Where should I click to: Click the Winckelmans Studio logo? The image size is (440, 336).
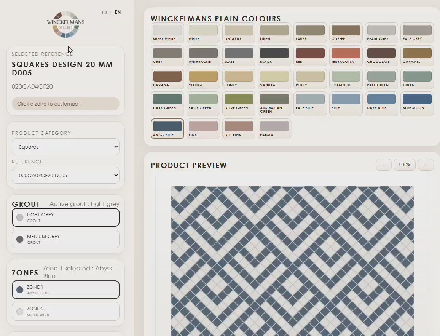(x=66, y=24)
